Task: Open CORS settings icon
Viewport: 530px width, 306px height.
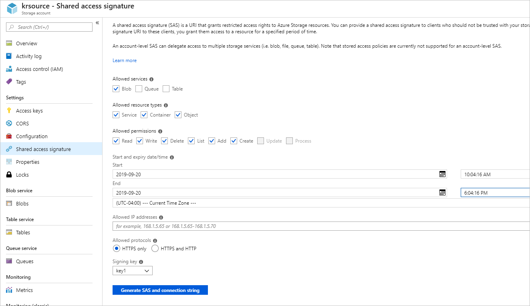Action: point(9,123)
